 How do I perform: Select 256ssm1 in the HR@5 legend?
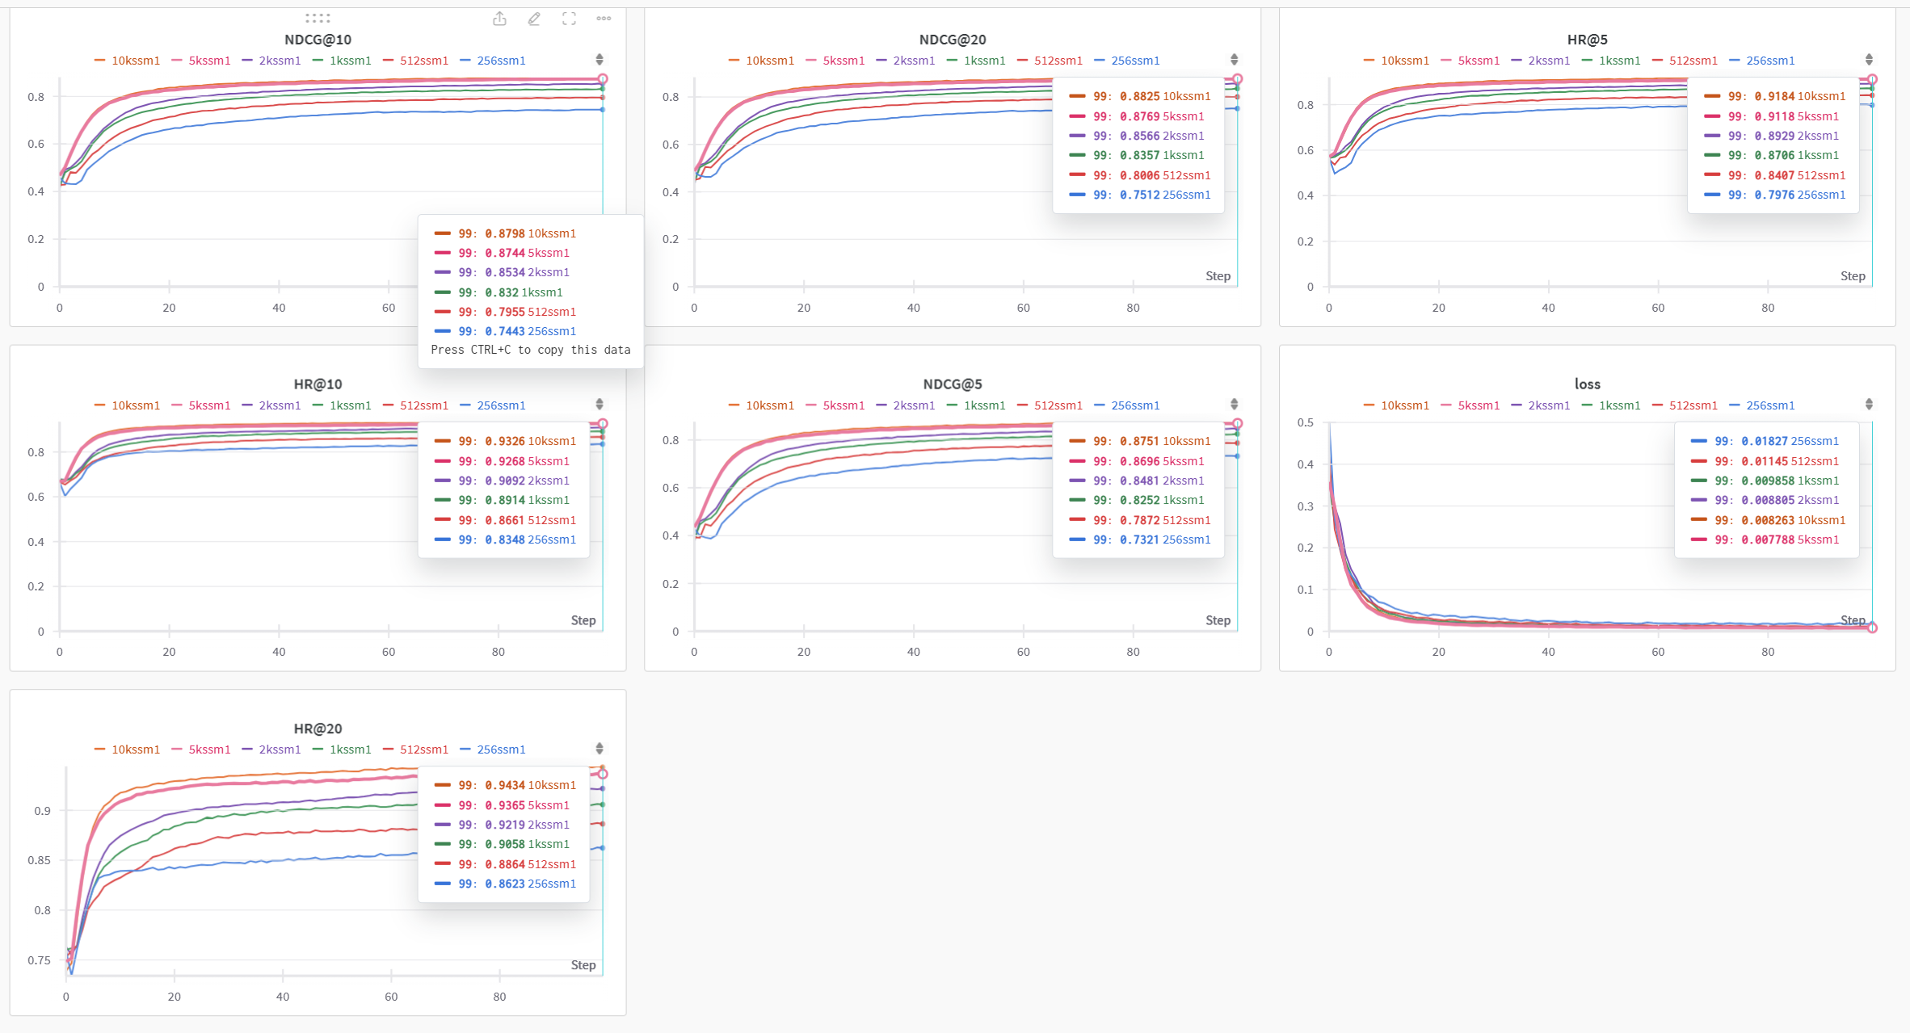coord(1770,61)
